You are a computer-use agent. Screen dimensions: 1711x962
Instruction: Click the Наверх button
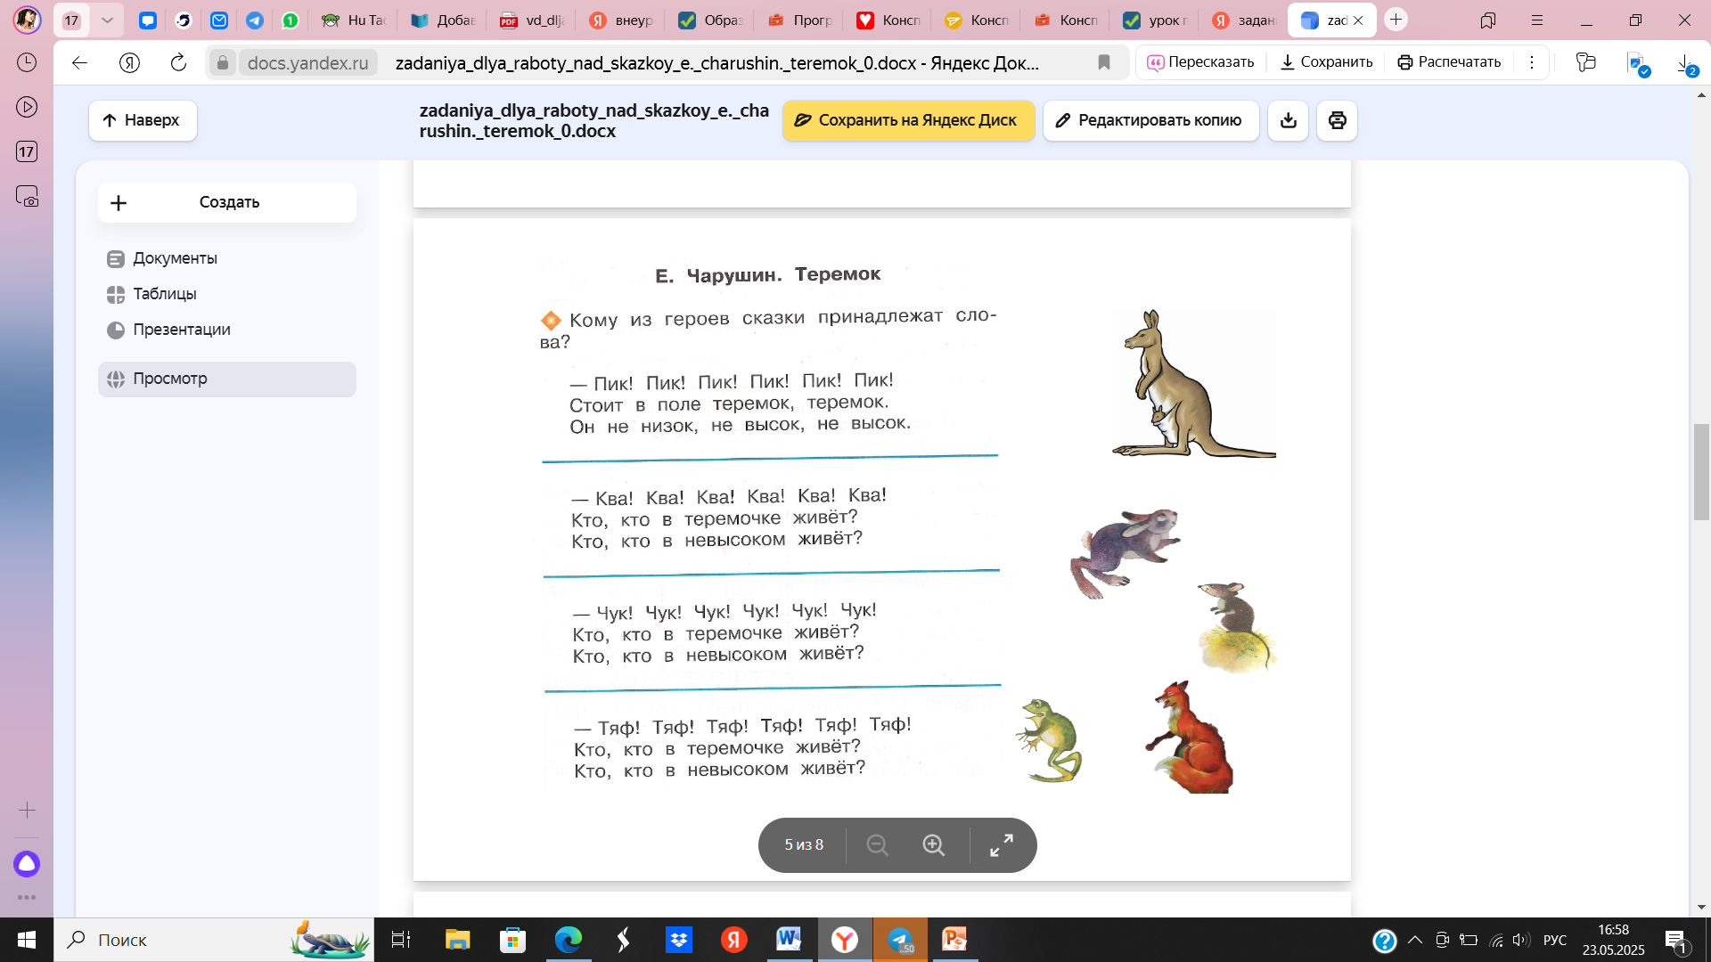[143, 120]
